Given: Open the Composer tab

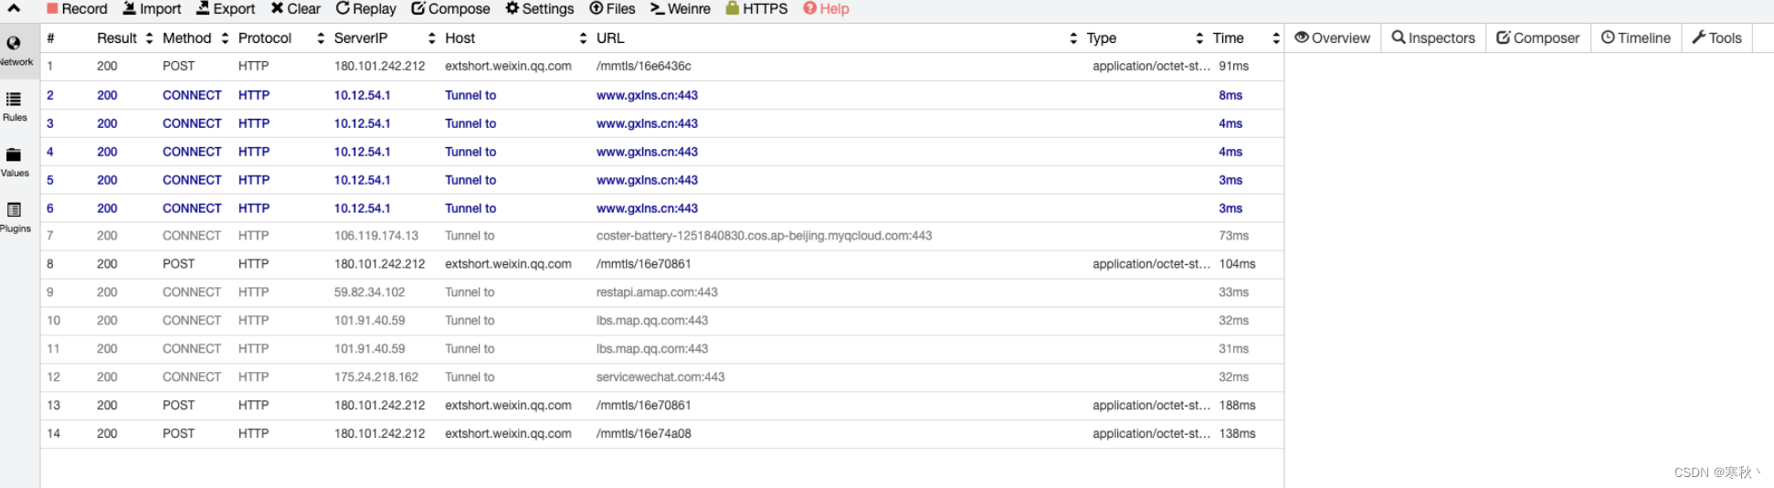Looking at the screenshot, I should tap(1537, 38).
